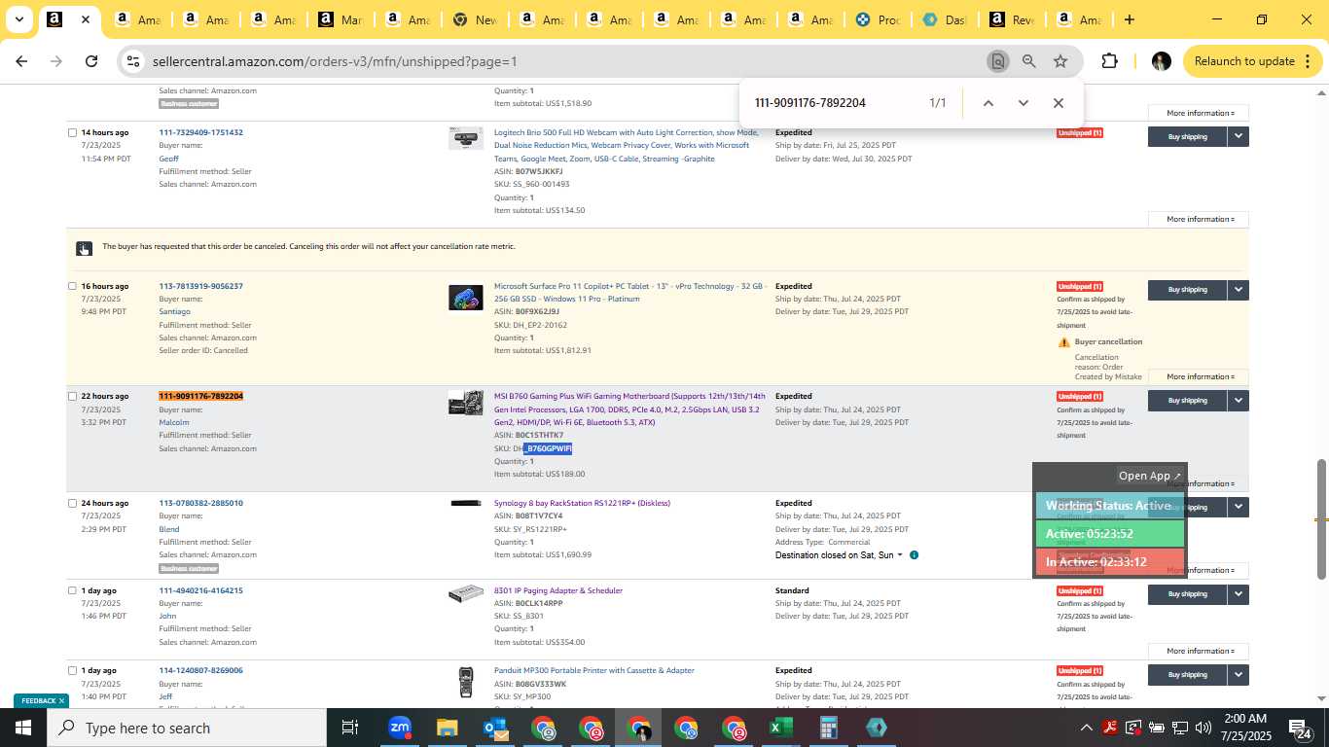The height and width of the screenshot is (747, 1329).
Task: Switch to the Proc browser tab
Action: 877,19
